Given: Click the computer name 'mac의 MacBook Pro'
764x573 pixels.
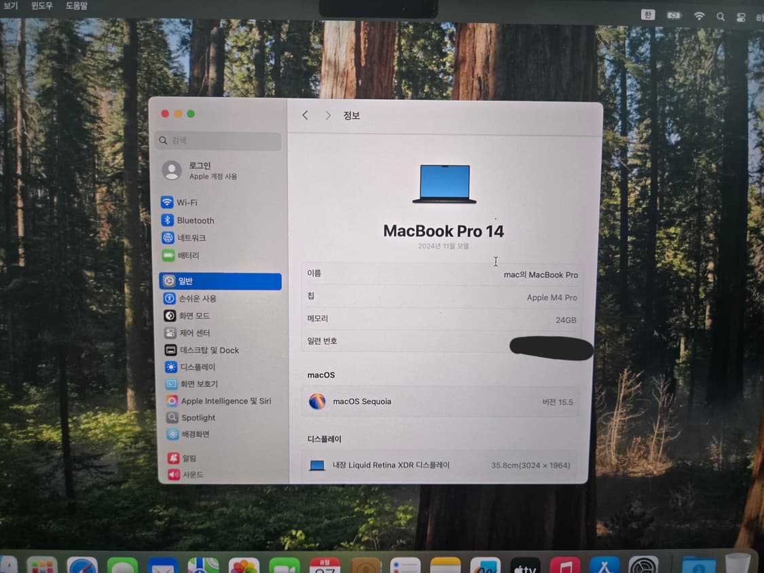Looking at the screenshot, I should pos(541,275).
